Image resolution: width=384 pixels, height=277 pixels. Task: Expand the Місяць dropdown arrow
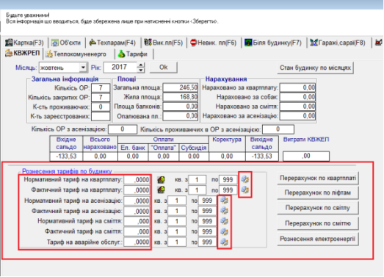pos(83,68)
